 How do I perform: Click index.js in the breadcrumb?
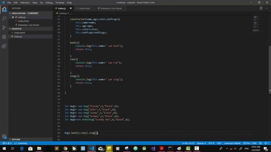click(63, 13)
